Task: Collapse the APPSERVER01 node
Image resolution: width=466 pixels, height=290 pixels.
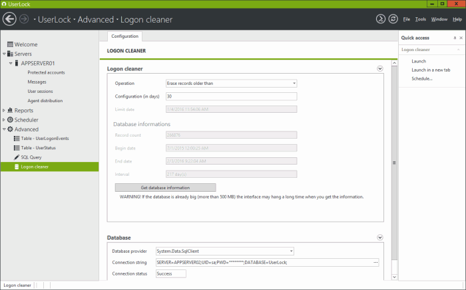Action: (11, 64)
